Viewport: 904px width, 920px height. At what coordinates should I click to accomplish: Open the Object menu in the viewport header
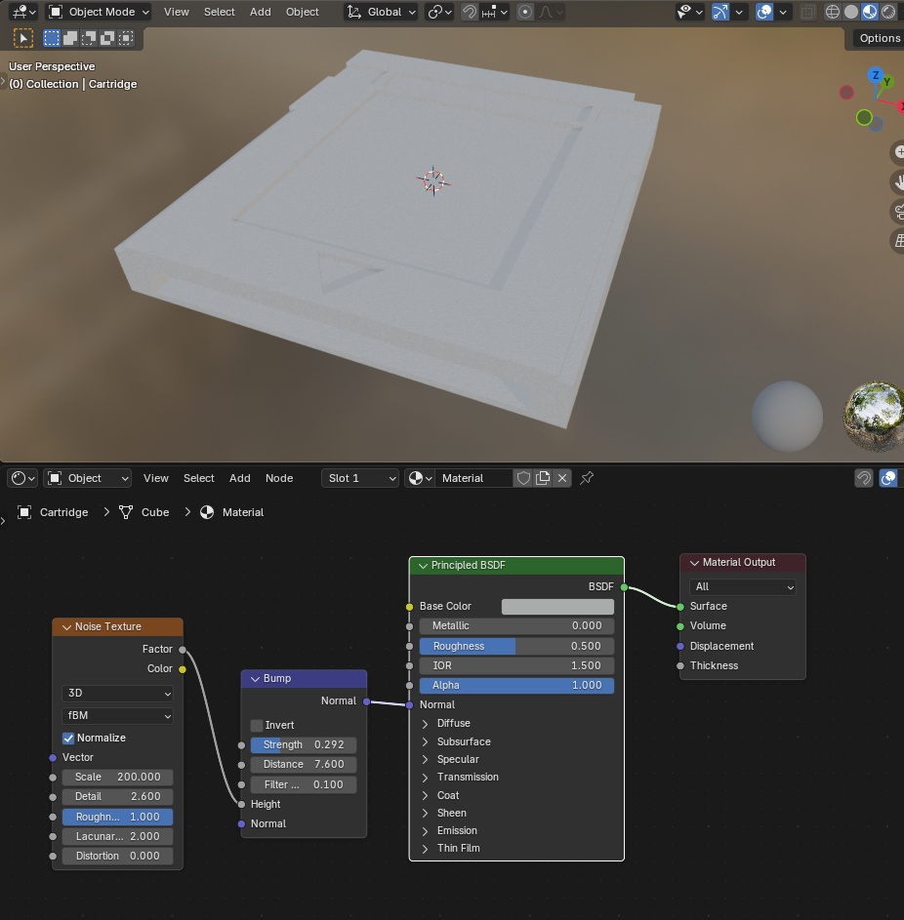tap(302, 12)
